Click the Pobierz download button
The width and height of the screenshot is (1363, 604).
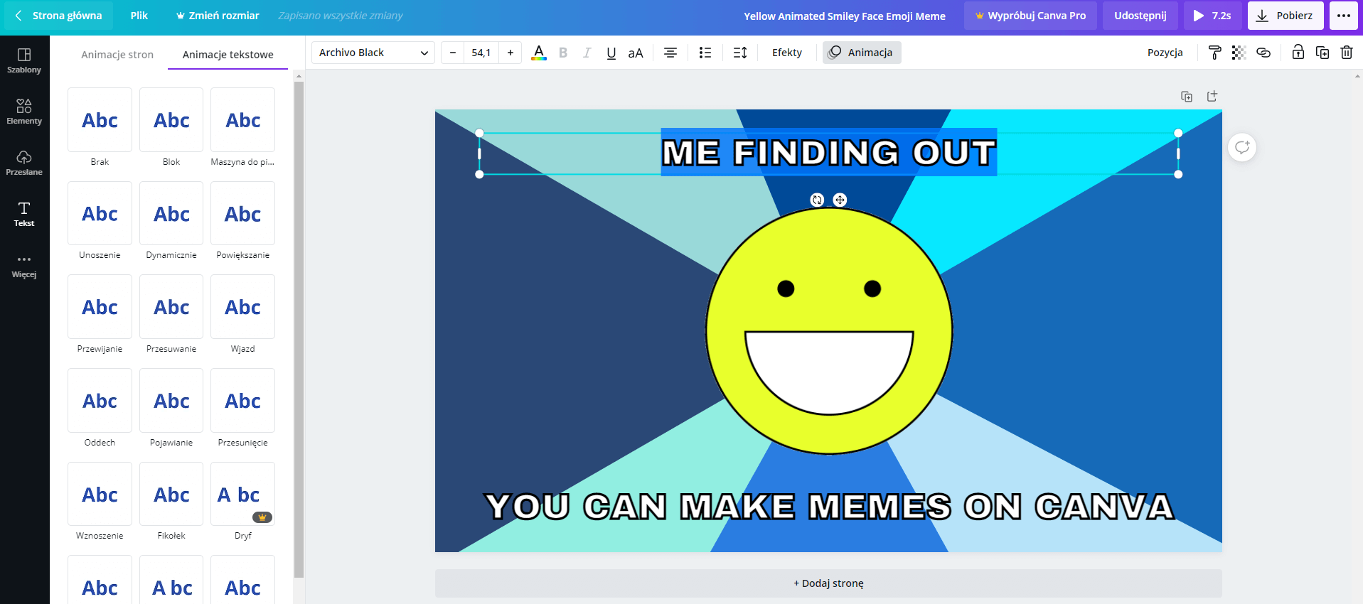click(1286, 16)
